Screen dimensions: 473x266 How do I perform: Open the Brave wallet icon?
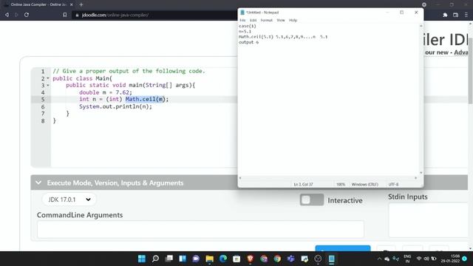tap(455, 15)
